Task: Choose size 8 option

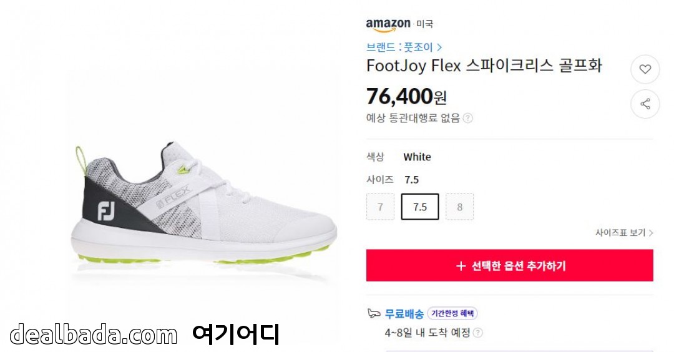Action: click(x=460, y=207)
